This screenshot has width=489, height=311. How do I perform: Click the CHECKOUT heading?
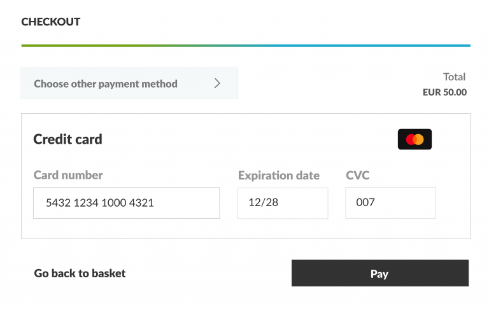[51, 22]
